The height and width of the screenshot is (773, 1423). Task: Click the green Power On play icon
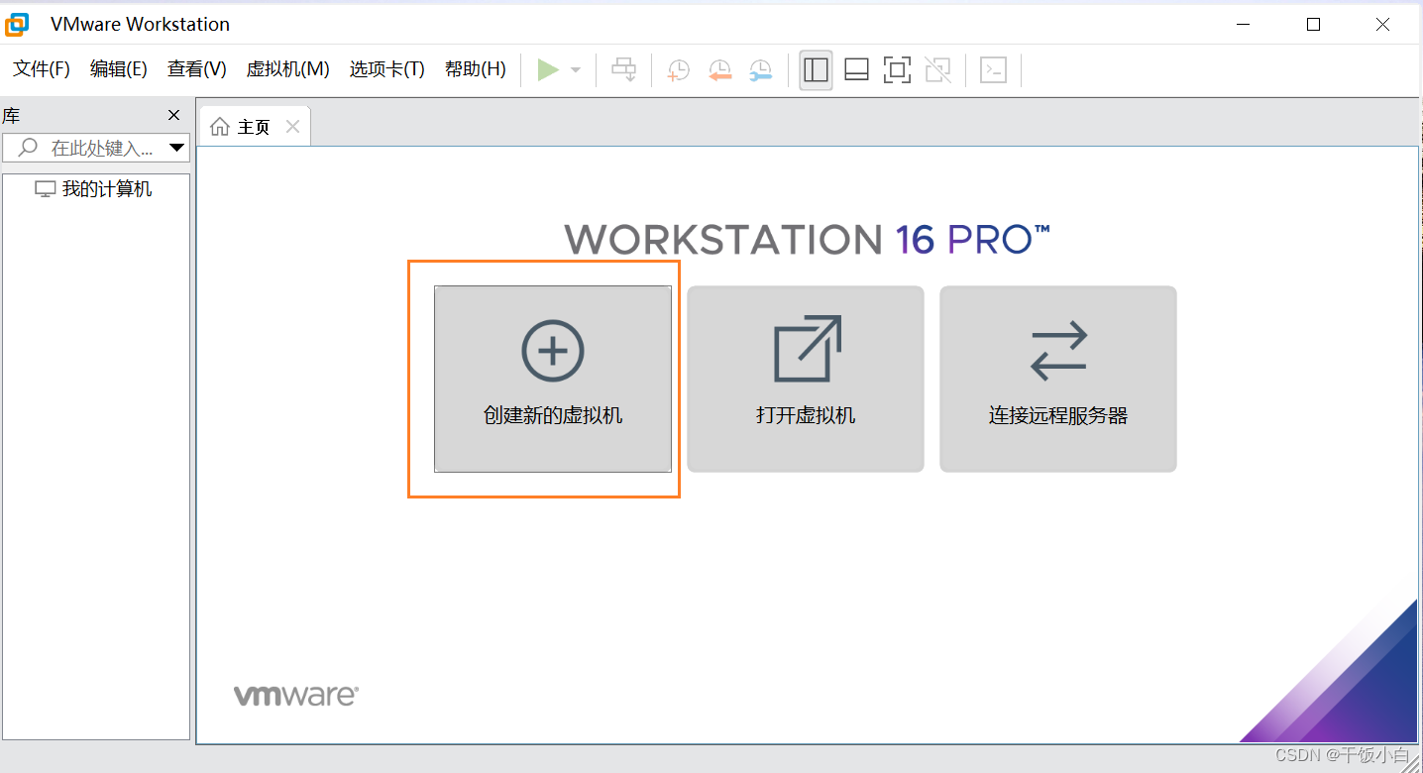click(548, 69)
